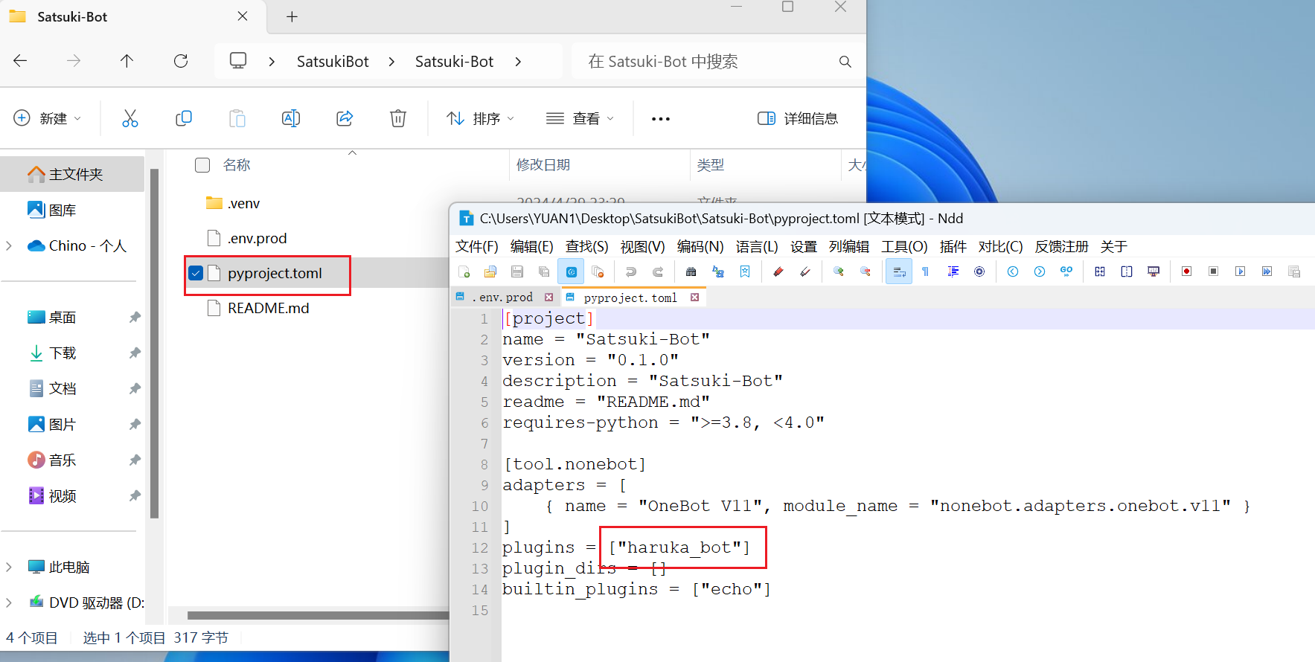Open the 文件(F) menu in Ndd
The height and width of the screenshot is (662, 1315).
[x=477, y=246]
